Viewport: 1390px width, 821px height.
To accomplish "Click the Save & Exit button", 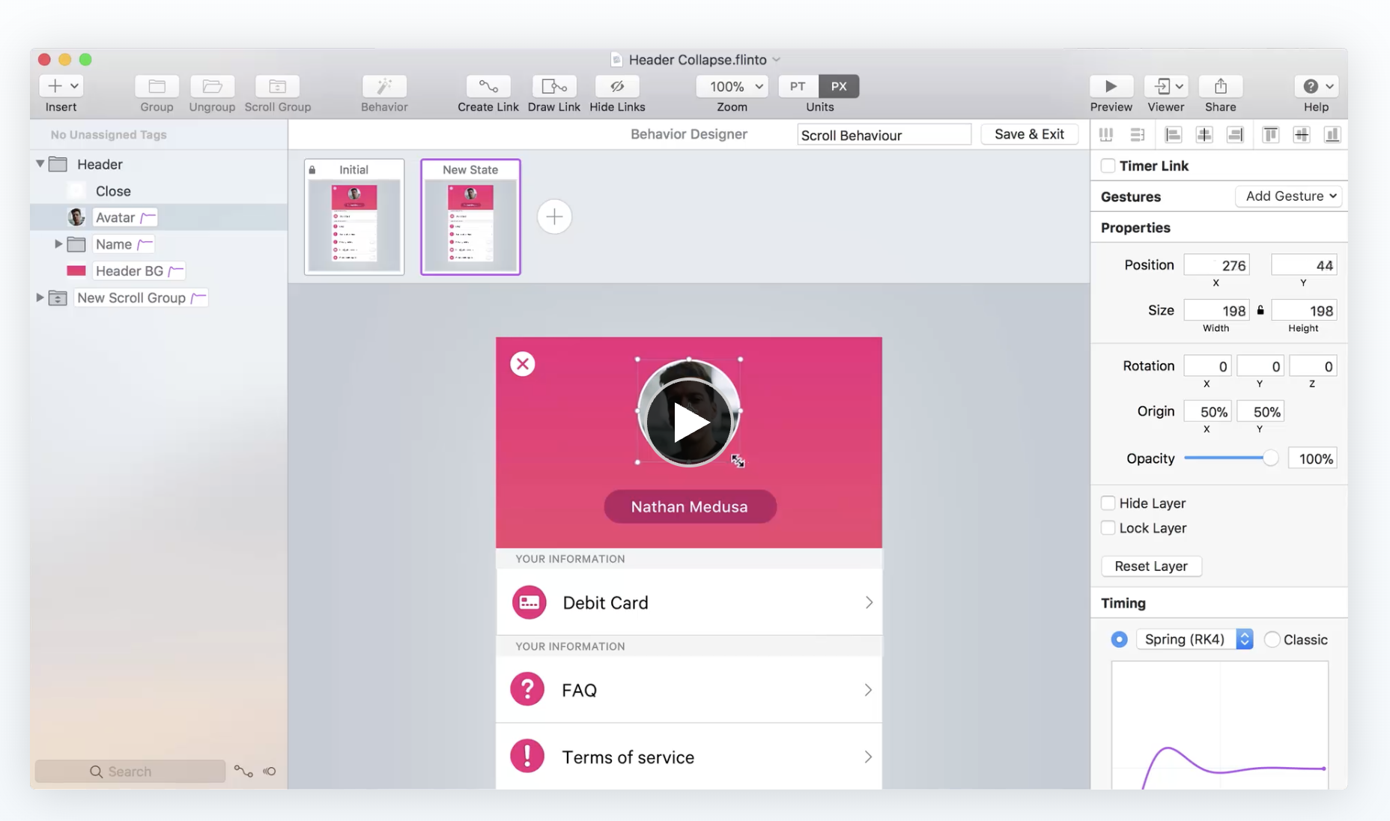I will point(1029,134).
